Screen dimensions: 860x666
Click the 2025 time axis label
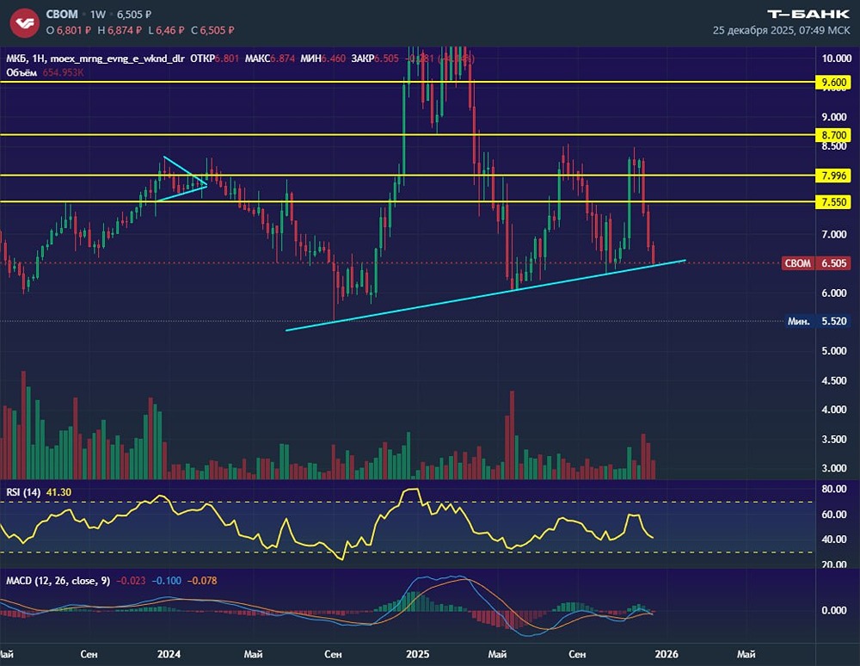tap(417, 655)
